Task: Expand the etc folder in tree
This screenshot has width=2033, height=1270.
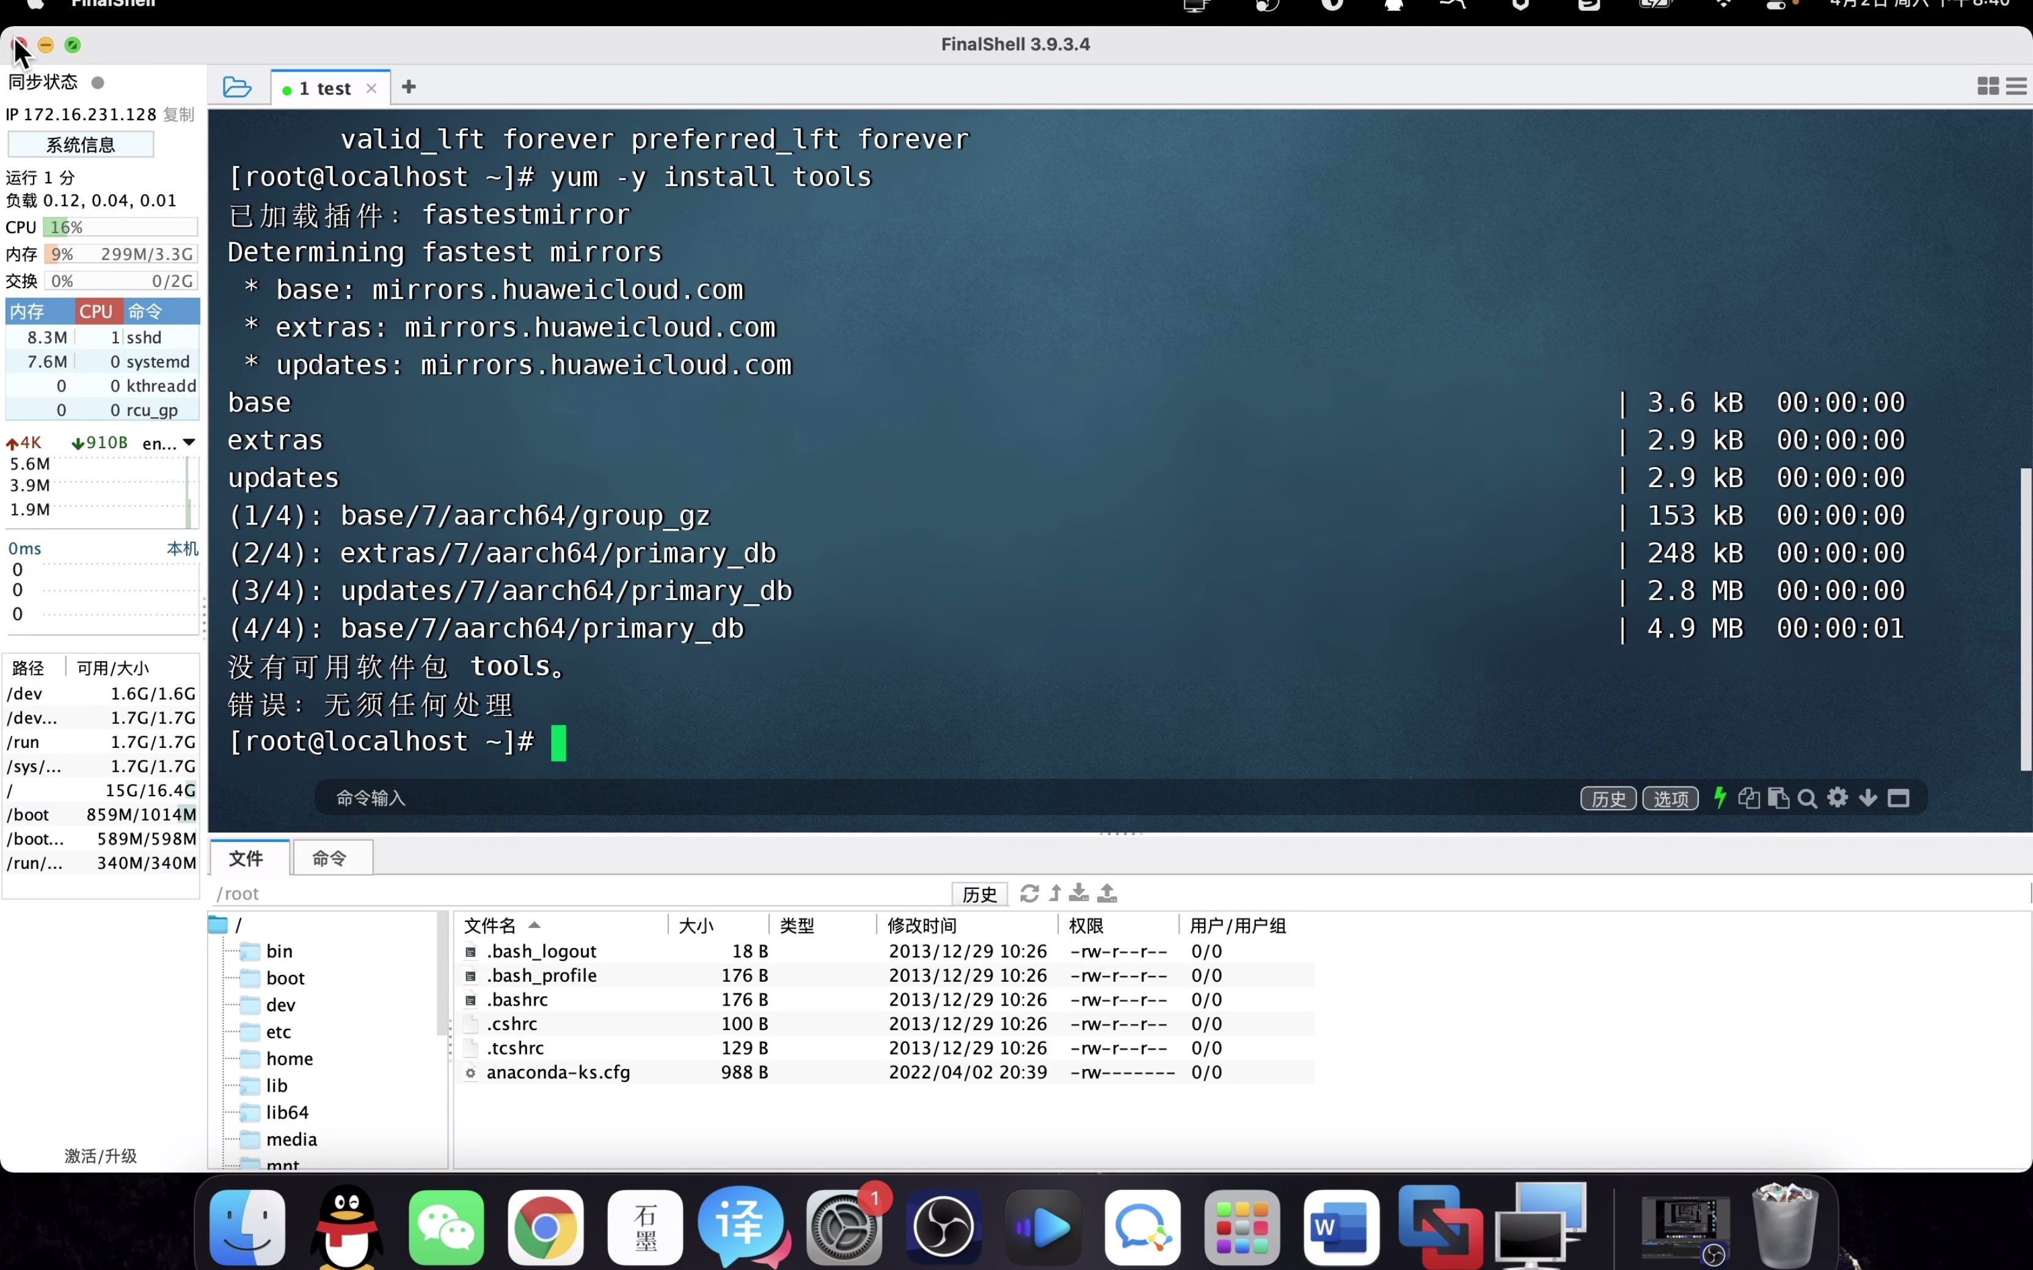Action: (x=278, y=1031)
